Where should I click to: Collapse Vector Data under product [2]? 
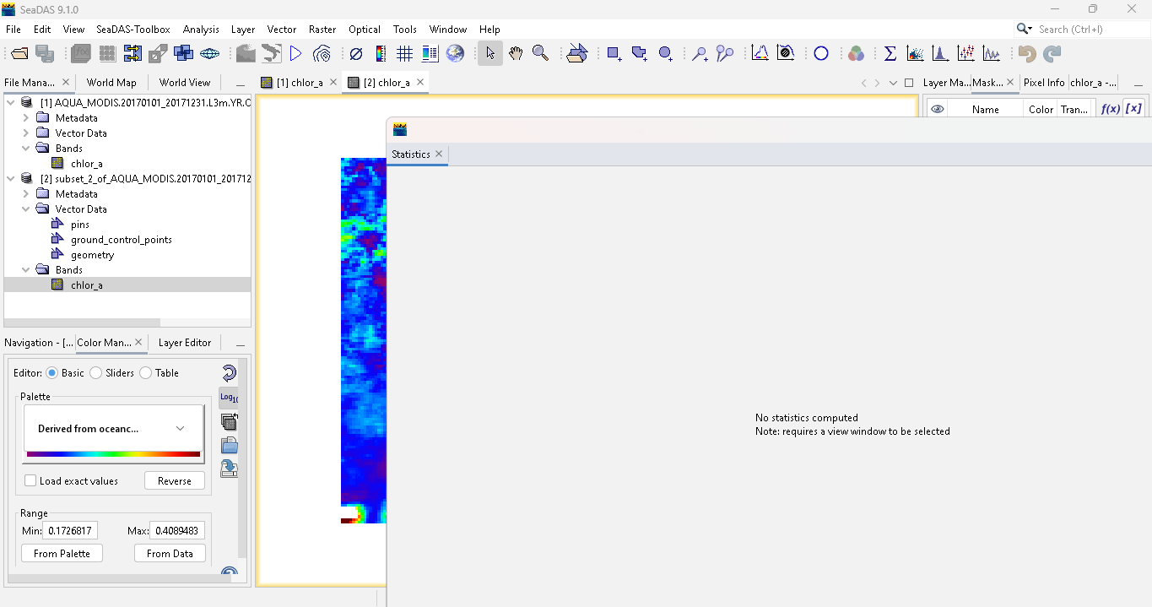(x=26, y=209)
